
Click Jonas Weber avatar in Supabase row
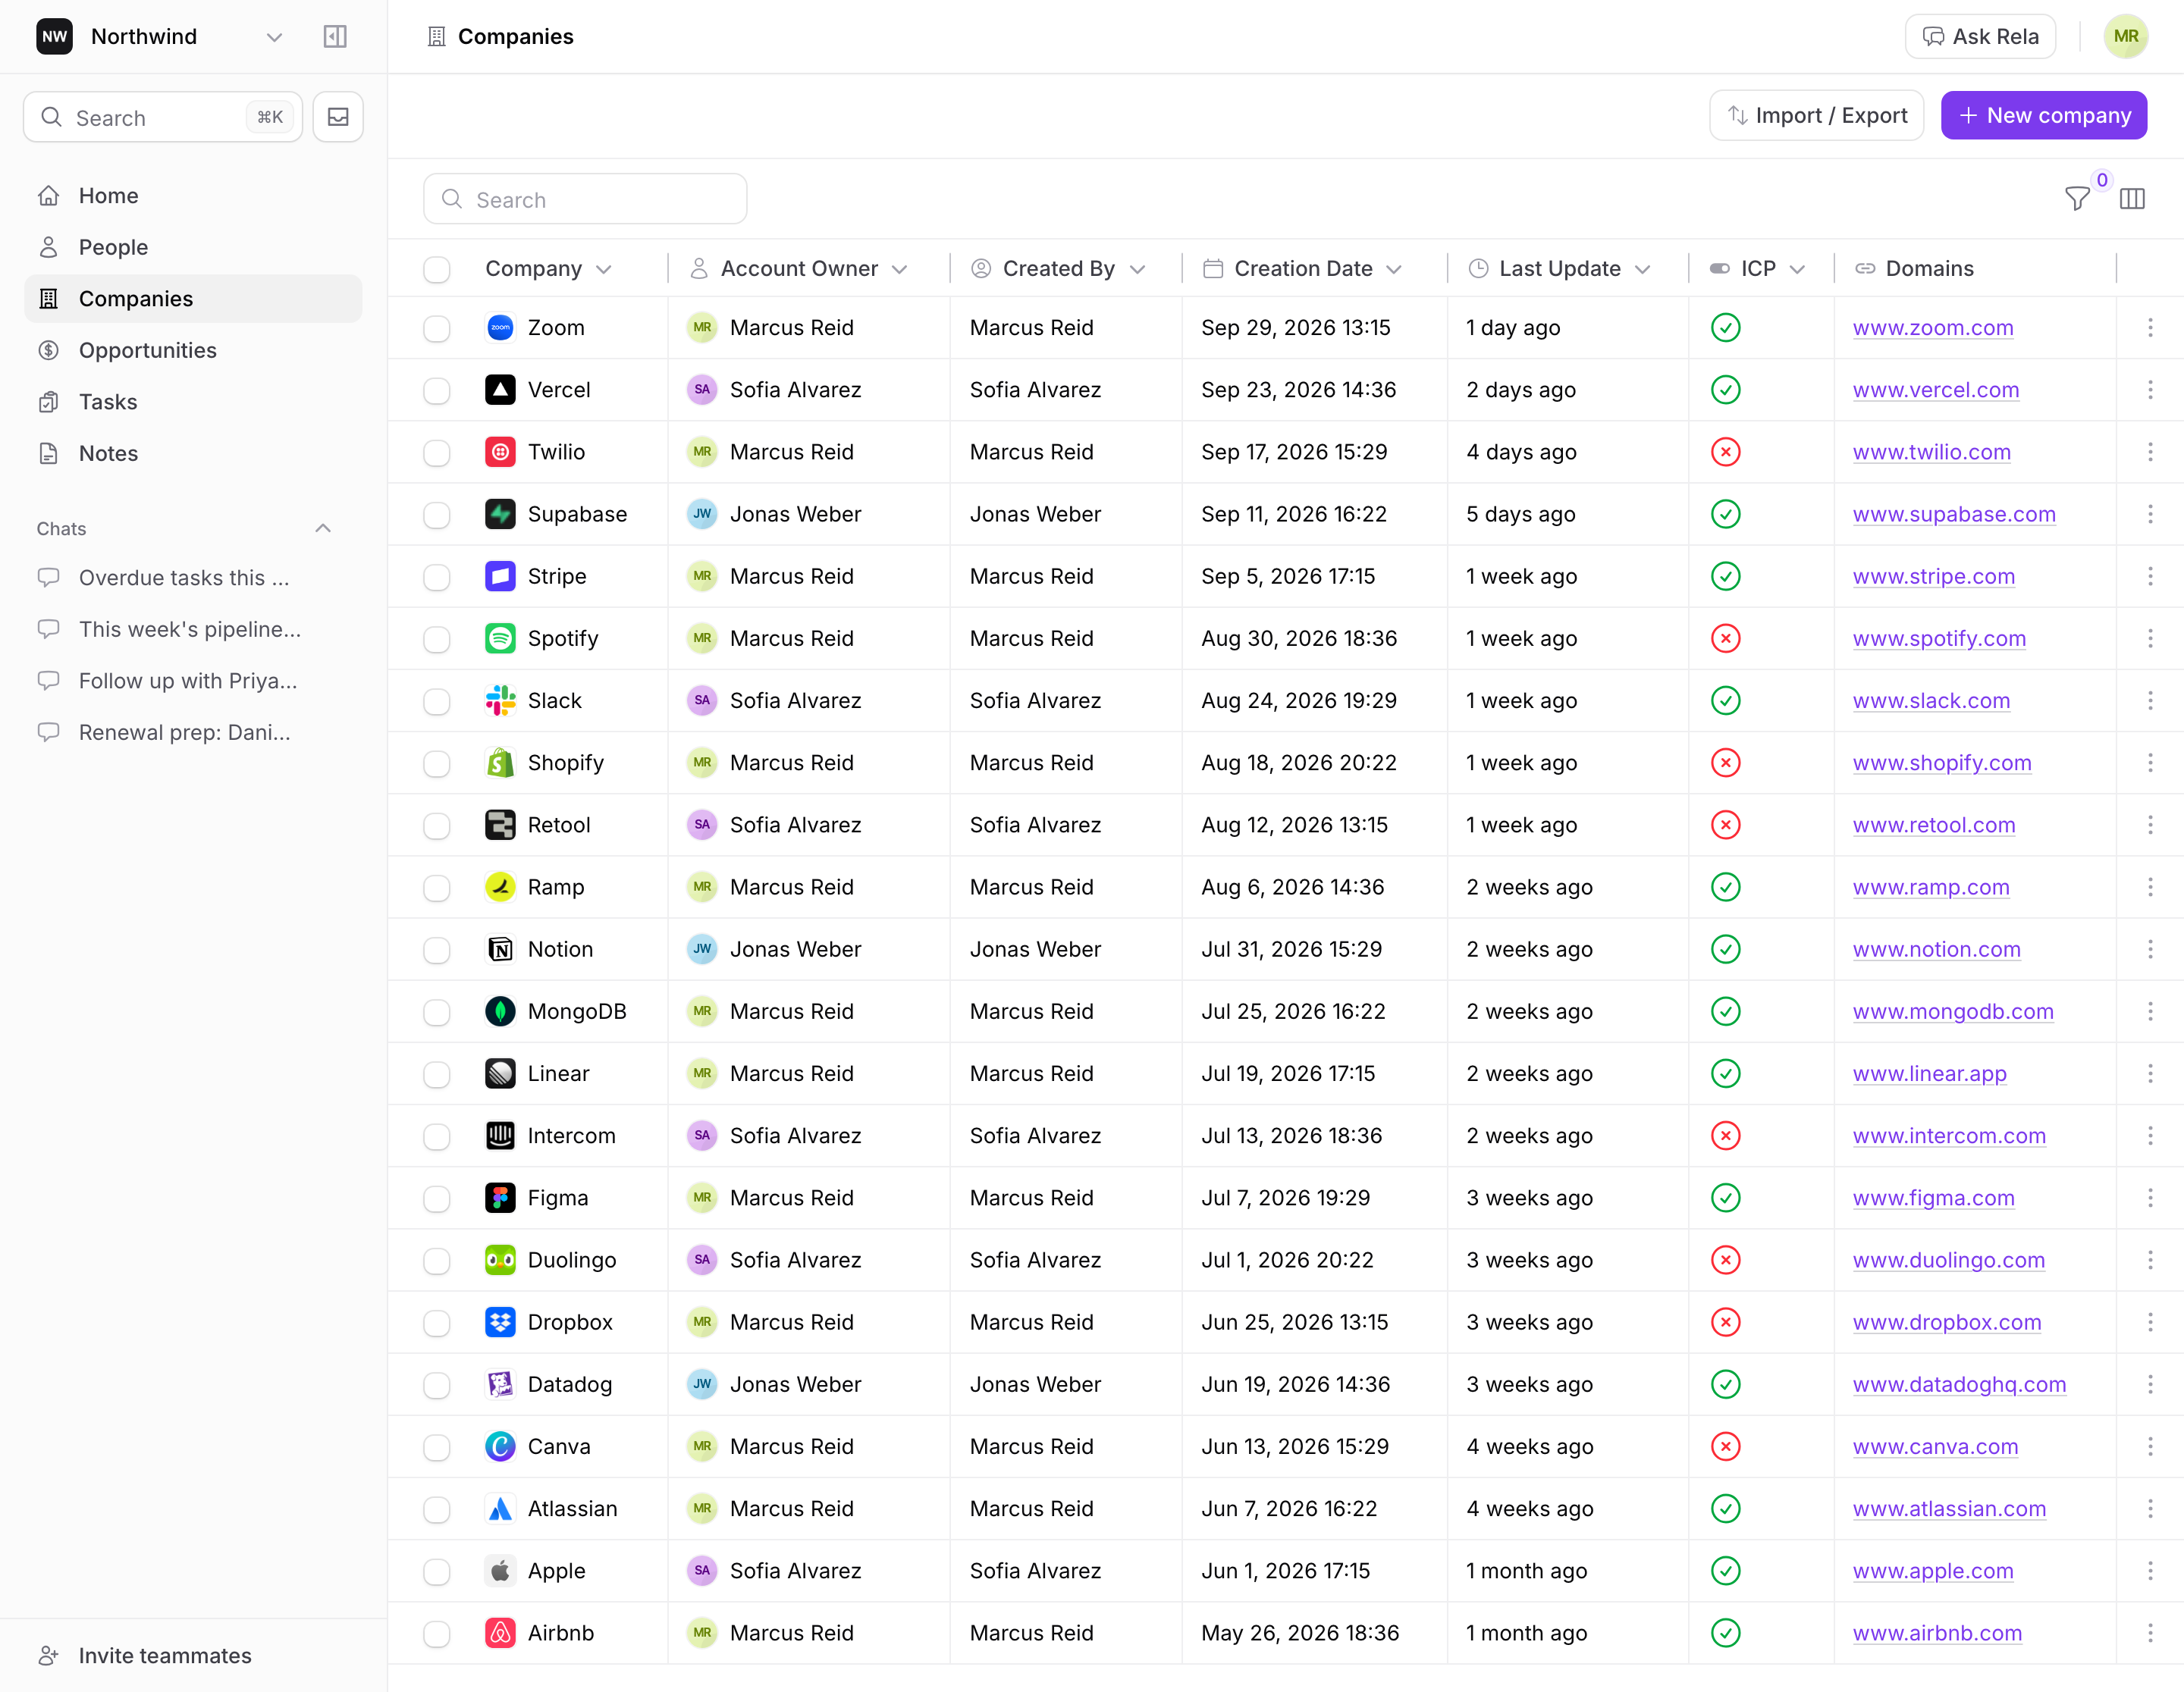point(702,515)
